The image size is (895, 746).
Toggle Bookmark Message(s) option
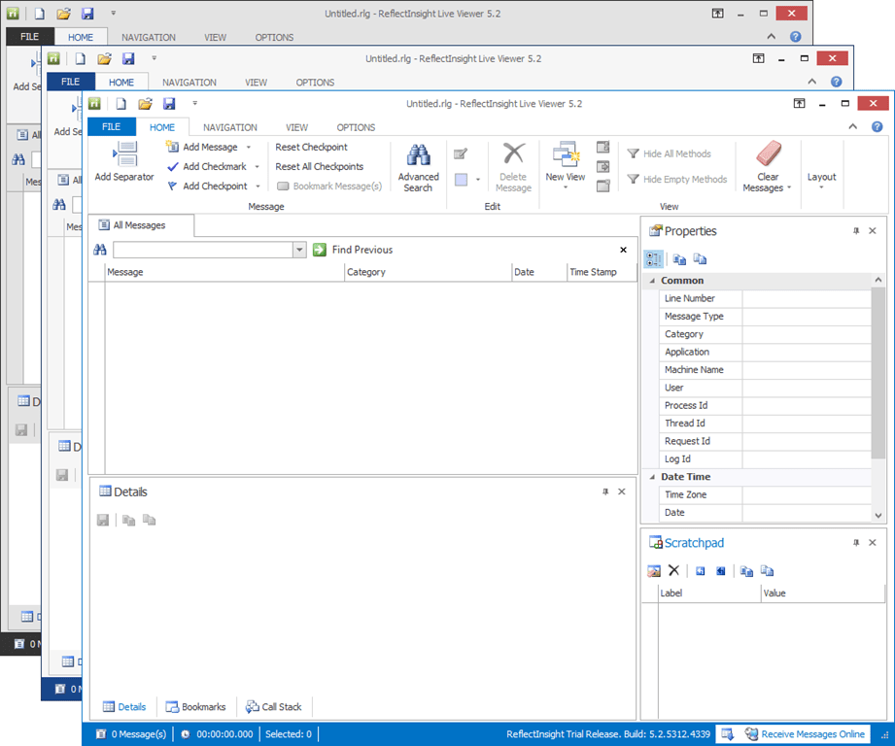(329, 186)
